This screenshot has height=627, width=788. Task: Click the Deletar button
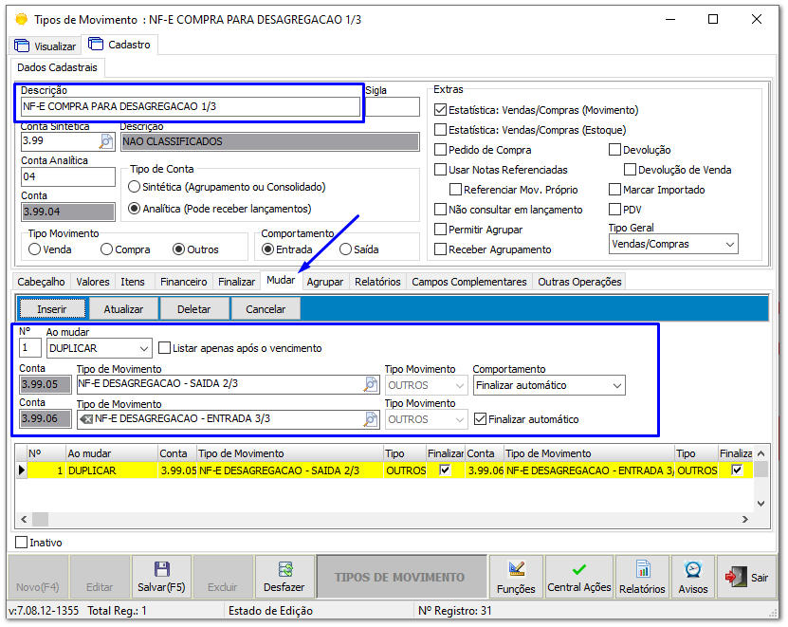point(193,308)
